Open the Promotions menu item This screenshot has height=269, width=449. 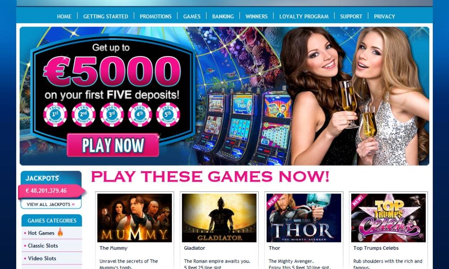click(155, 17)
